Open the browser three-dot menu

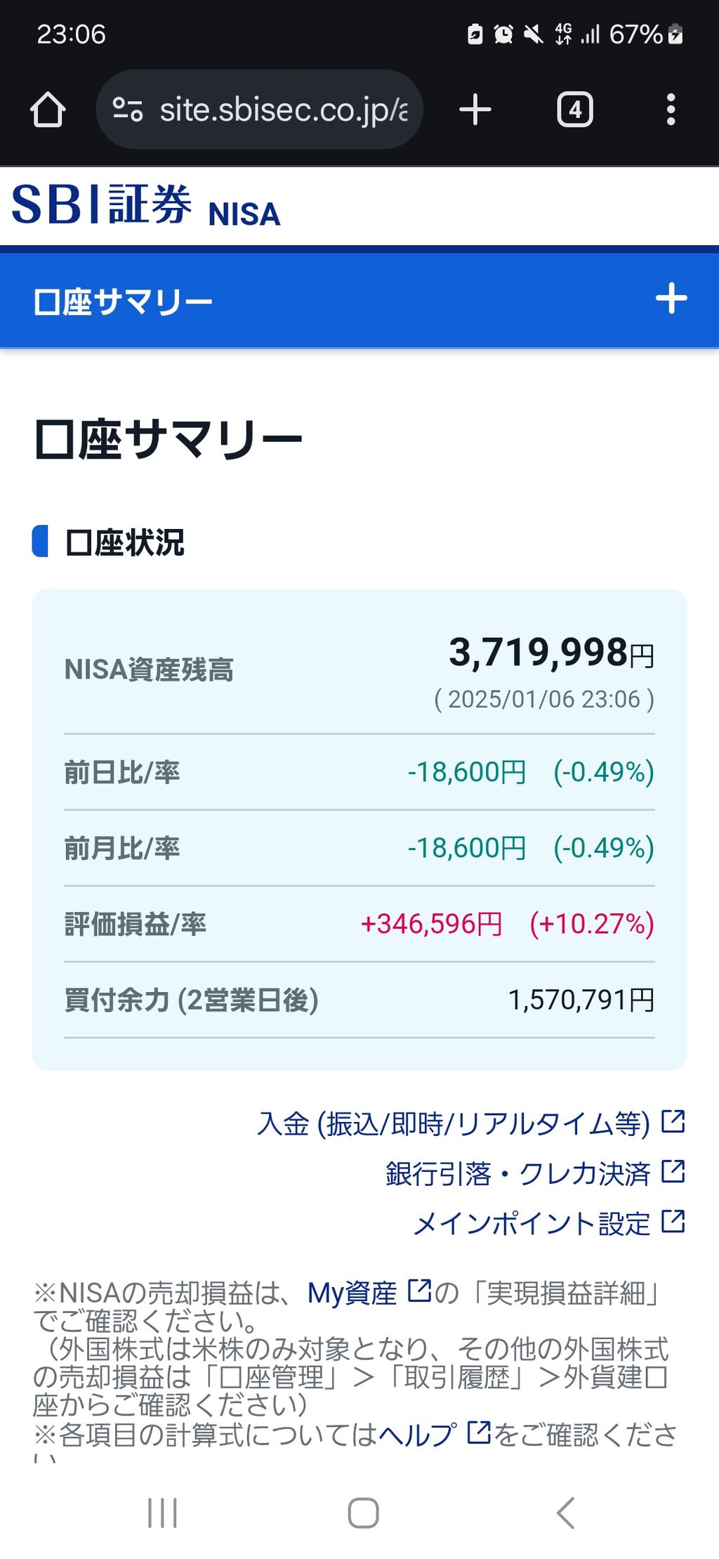(x=671, y=110)
